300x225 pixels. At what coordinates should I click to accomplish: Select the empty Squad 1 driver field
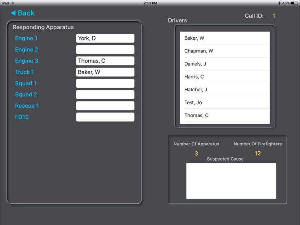pyautogui.click(x=105, y=83)
